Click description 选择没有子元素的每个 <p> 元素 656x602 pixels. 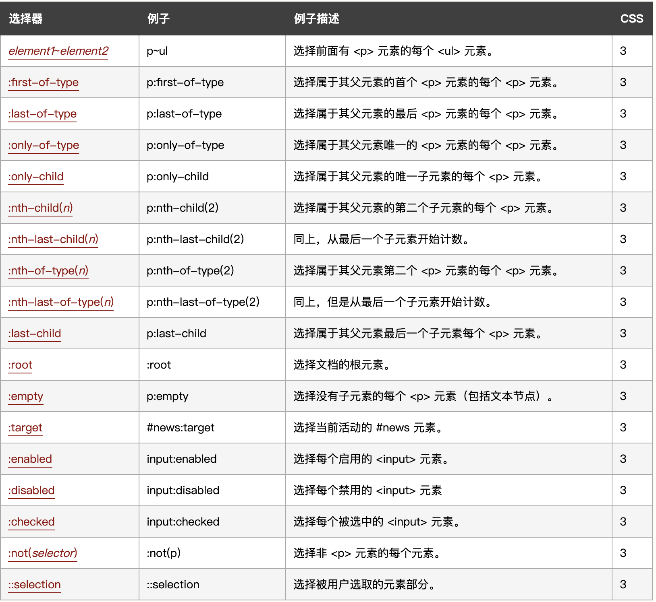[x=423, y=396]
